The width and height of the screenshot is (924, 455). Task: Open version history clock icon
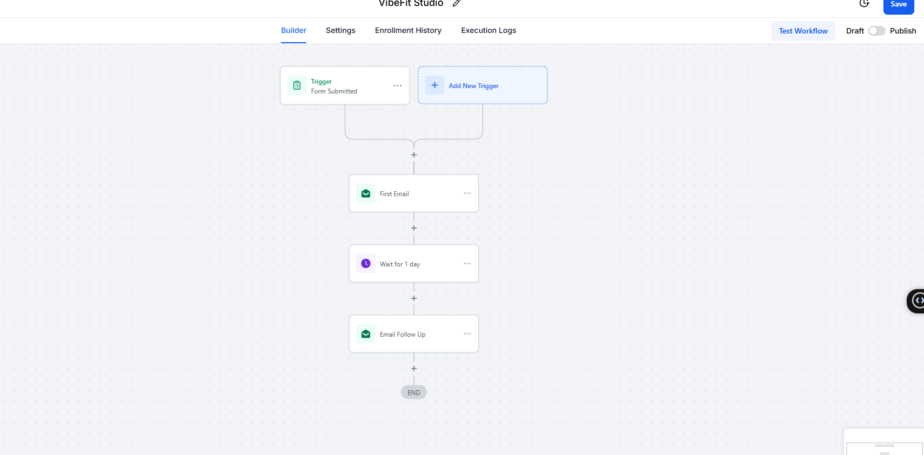864,3
